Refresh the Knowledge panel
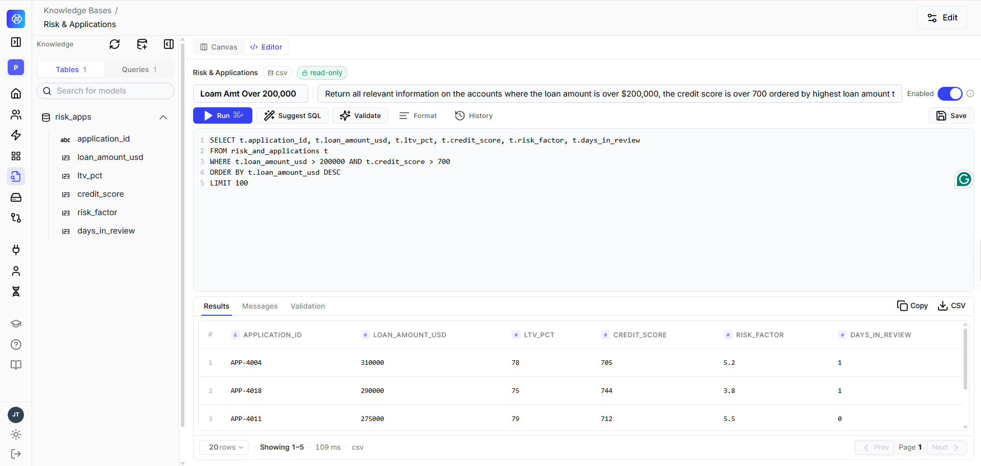This screenshot has width=981, height=466. tap(114, 44)
